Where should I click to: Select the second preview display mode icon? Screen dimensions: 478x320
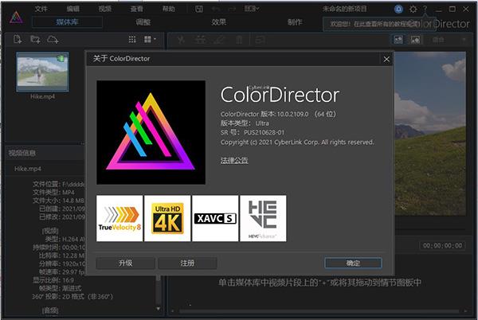point(415,40)
